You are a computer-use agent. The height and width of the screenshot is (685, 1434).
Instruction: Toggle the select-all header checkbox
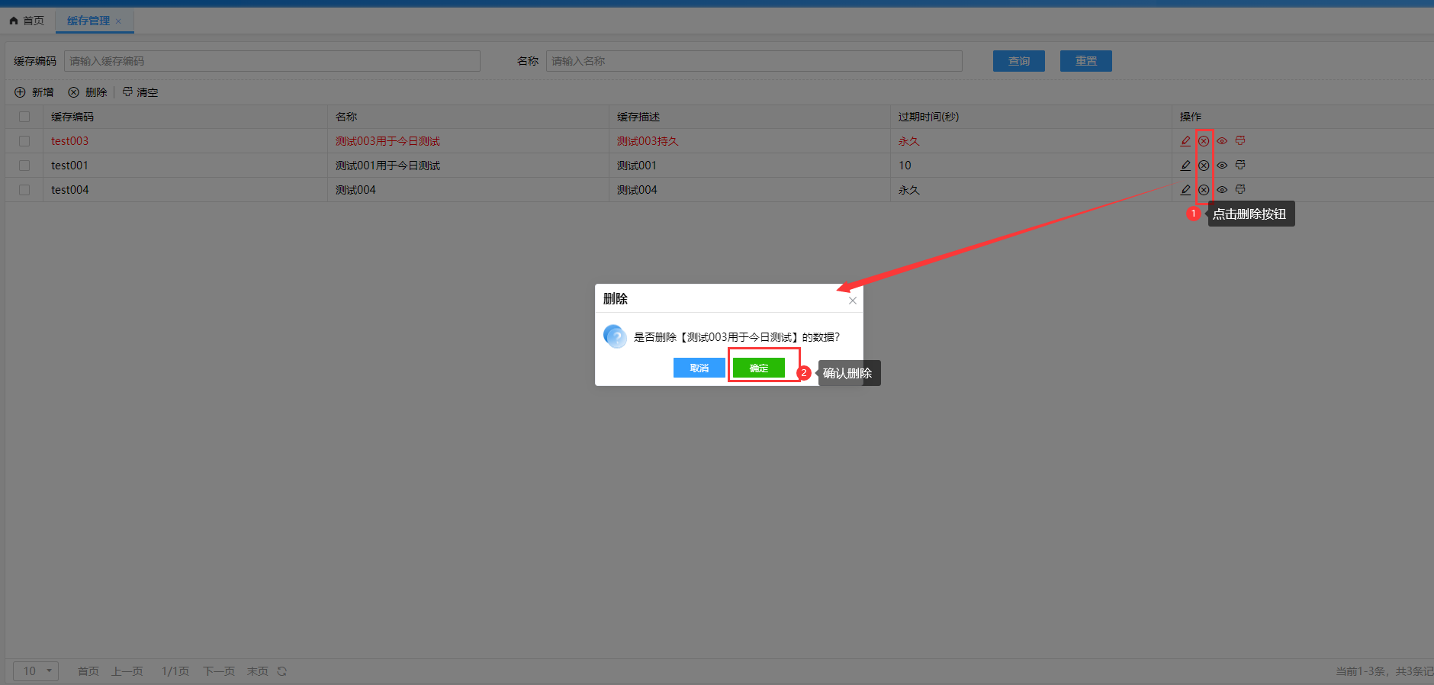[x=24, y=117]
